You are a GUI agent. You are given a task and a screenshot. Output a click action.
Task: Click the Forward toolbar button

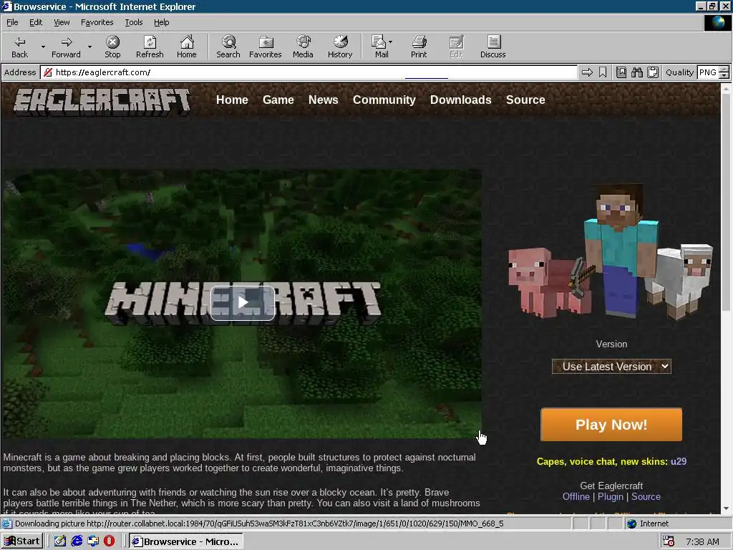click(66, 47)
